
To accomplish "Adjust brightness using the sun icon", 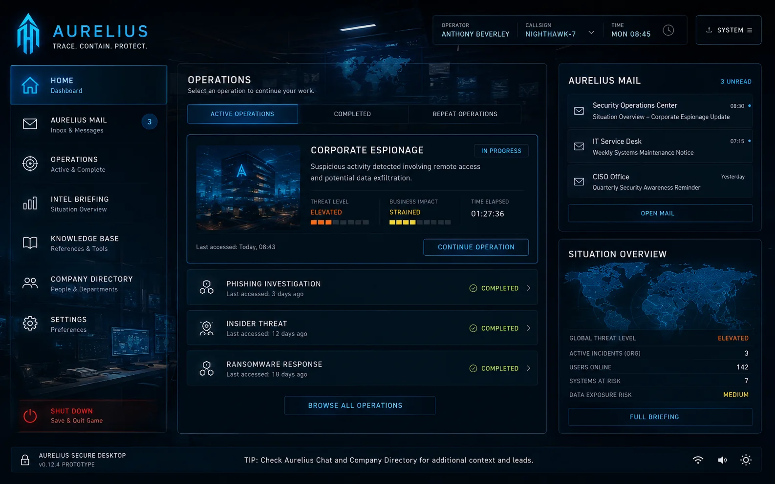I will 746,460.
